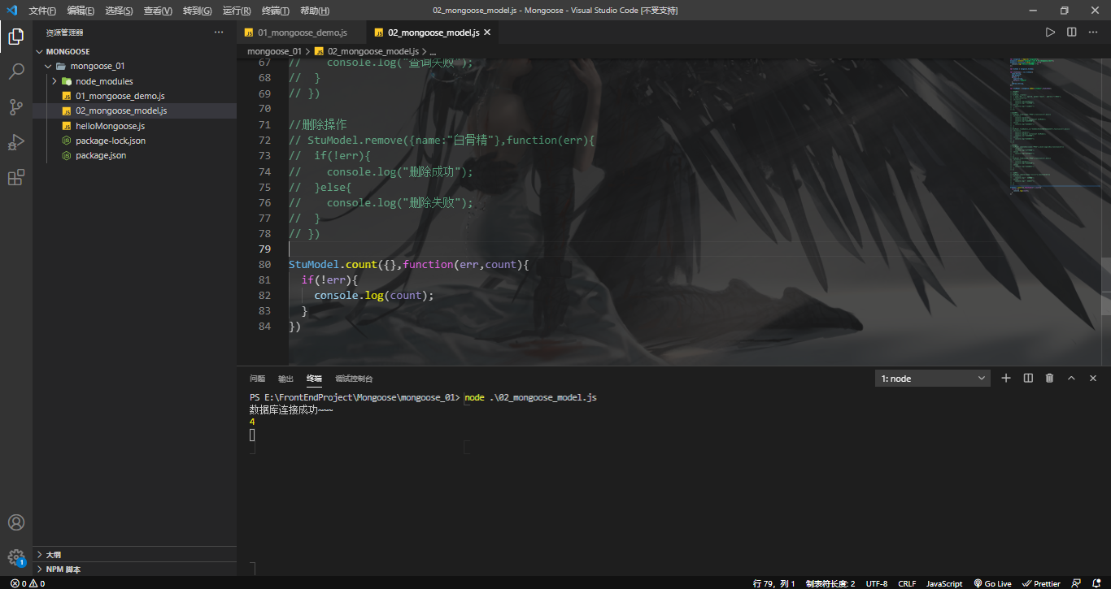
Task: Open the Explorer view in activity bar
Action: (16, 36)
